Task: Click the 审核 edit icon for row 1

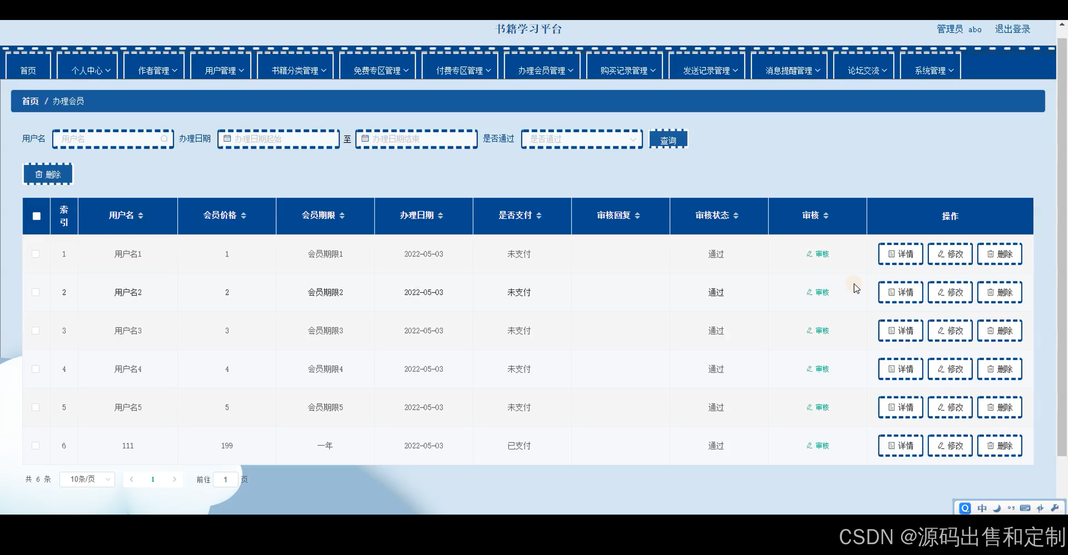Action: tap(809, 254)
